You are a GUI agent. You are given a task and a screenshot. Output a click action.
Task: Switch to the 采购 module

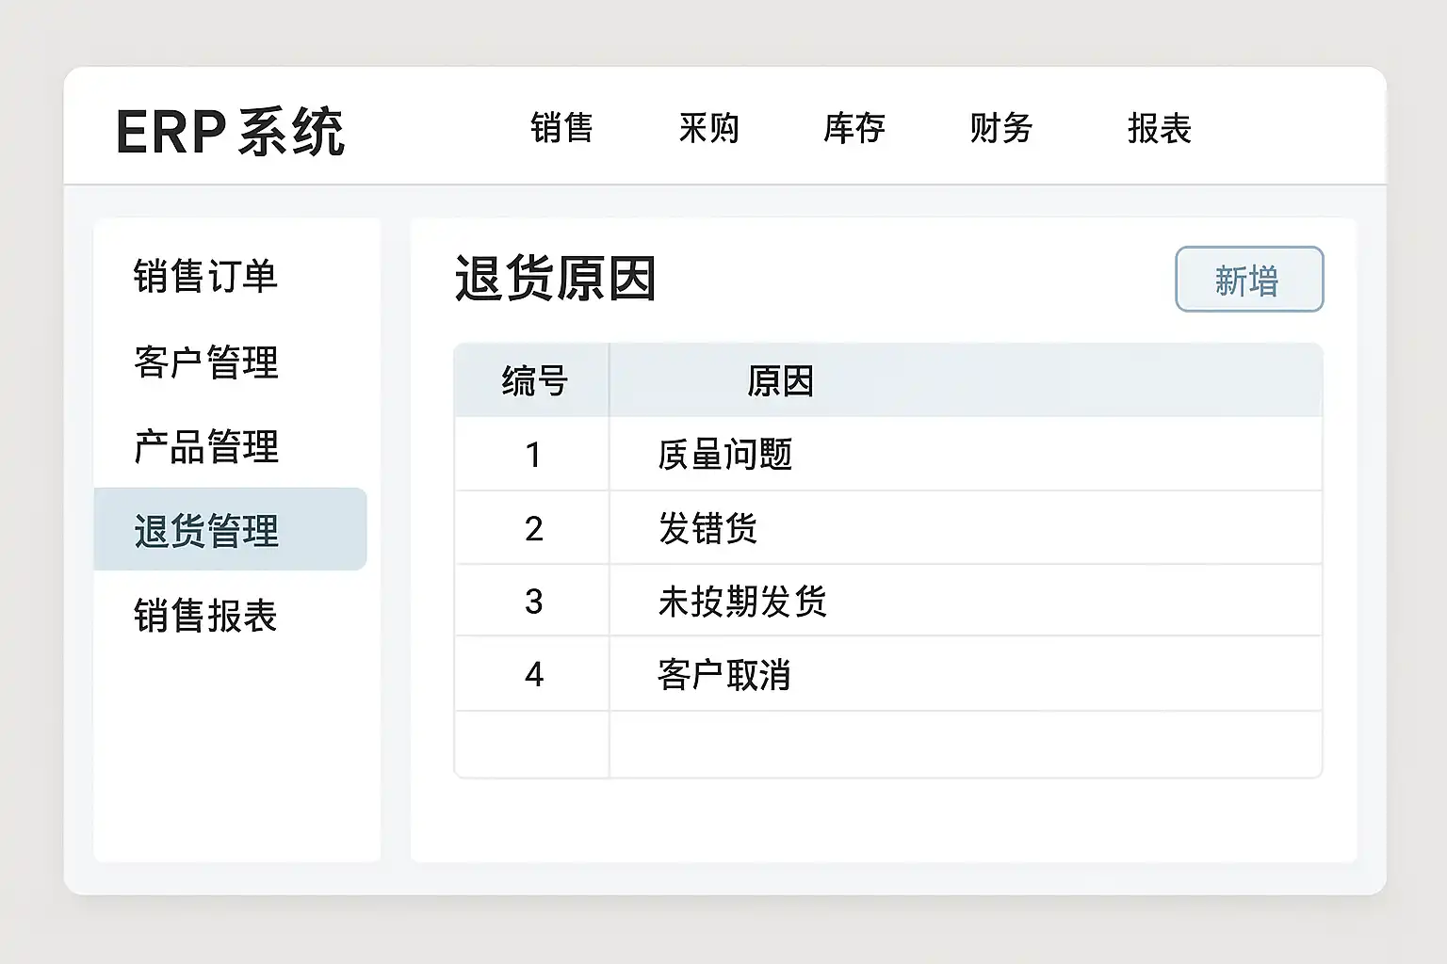tap(708, 128)
